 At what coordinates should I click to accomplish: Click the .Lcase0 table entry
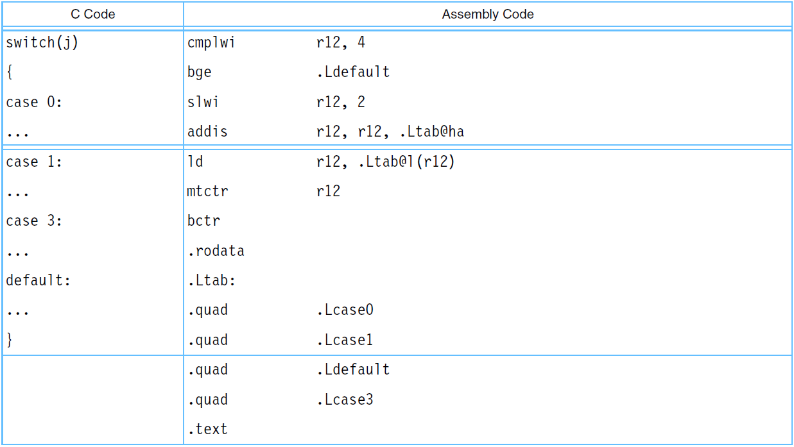click(x=345, y=310)
